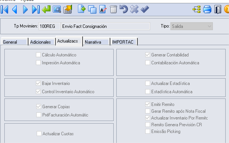Print using the printer icon
The image size is (229, 143).
click(207, 9)
